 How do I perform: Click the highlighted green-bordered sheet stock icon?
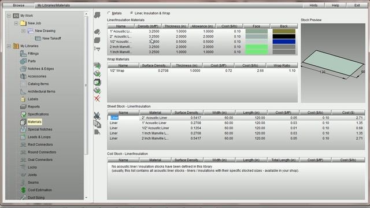click(97, 82)
